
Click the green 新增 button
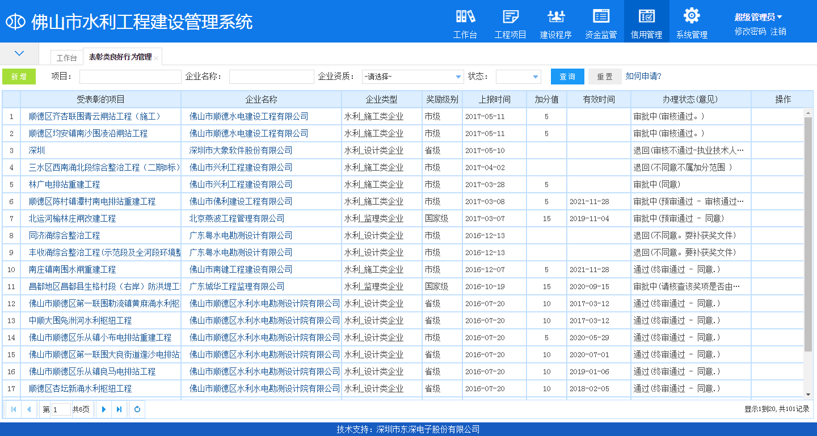[x=19, y=77]
